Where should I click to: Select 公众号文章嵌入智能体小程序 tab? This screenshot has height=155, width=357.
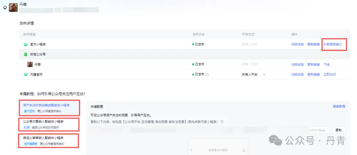point(44,121)
